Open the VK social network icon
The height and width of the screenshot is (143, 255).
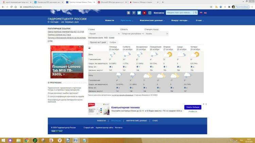[129, 13]
